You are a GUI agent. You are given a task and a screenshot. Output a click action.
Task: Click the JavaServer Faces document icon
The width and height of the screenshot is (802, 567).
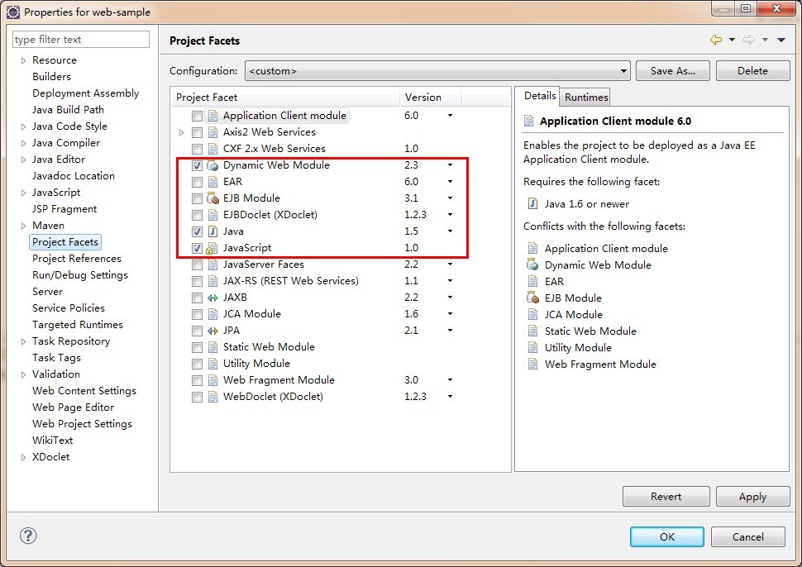tap(212, 264)
